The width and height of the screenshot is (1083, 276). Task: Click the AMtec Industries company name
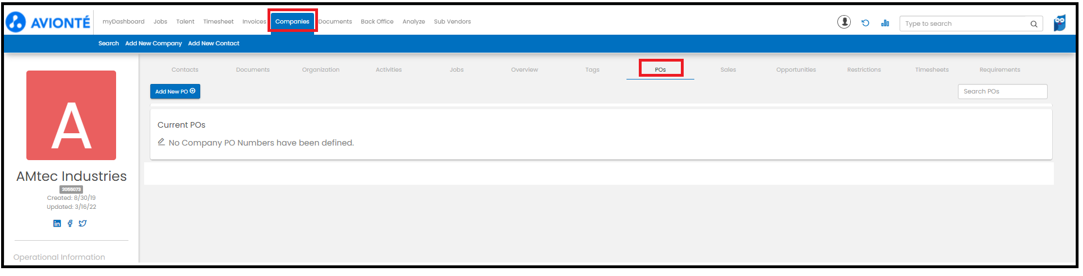[x=71, y=176]
